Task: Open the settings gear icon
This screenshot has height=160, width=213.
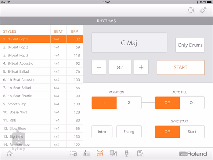Action: (x=191, y=10)
